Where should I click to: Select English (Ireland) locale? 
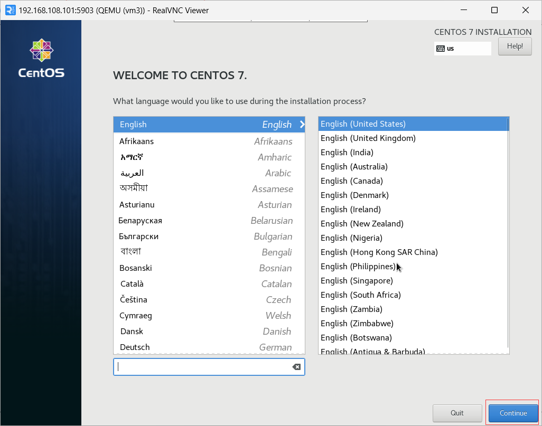click(x=413, y=210)
